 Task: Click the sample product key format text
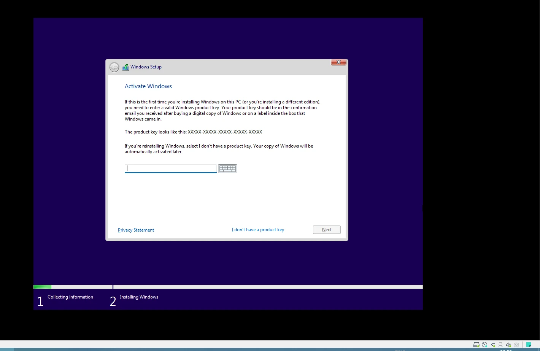(225, 132)
